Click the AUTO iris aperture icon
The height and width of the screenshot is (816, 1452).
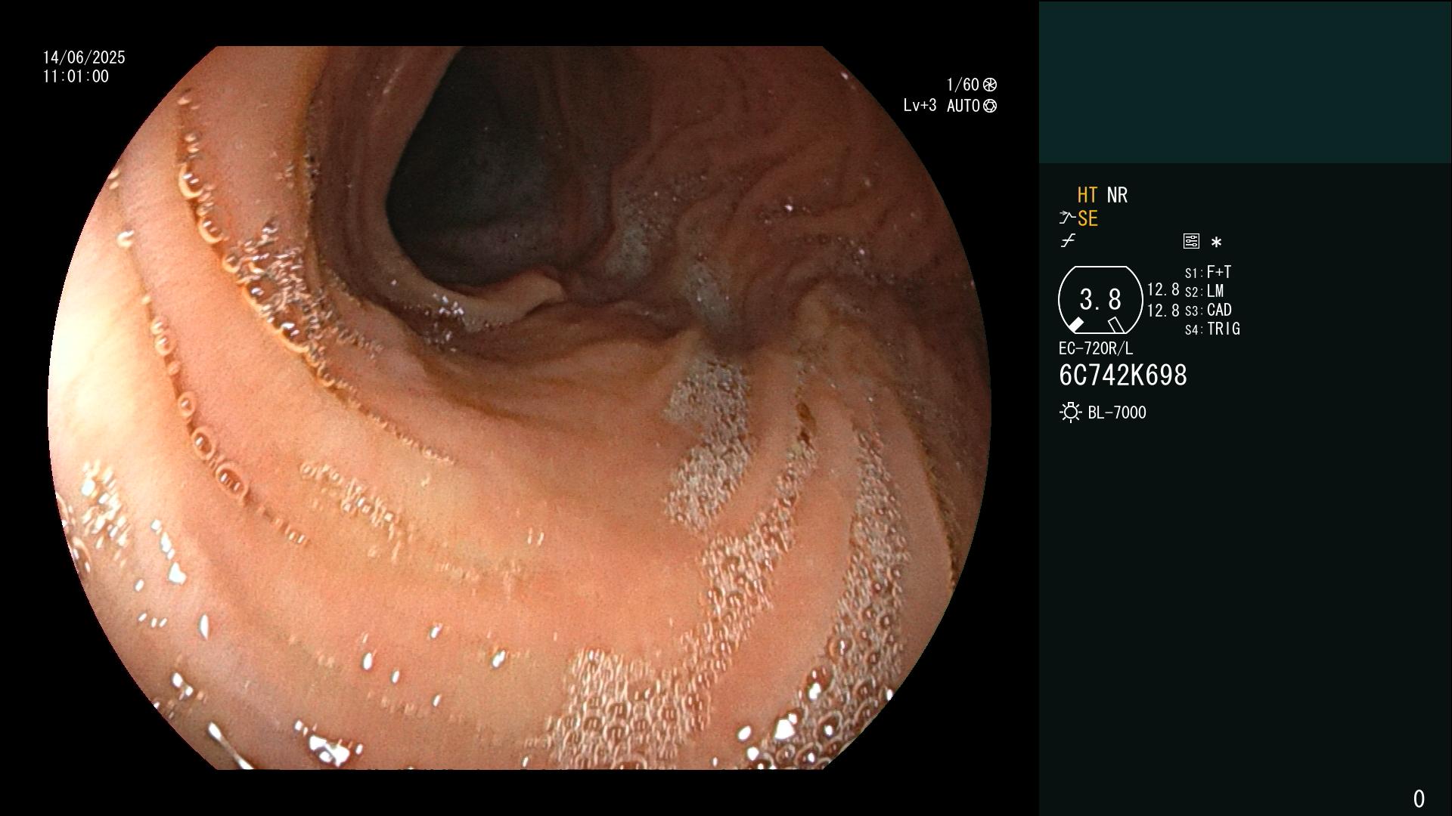(990, 106)
